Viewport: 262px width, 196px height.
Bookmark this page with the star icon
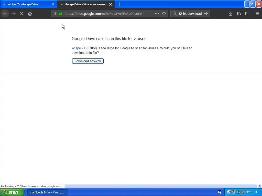point(164,14)
